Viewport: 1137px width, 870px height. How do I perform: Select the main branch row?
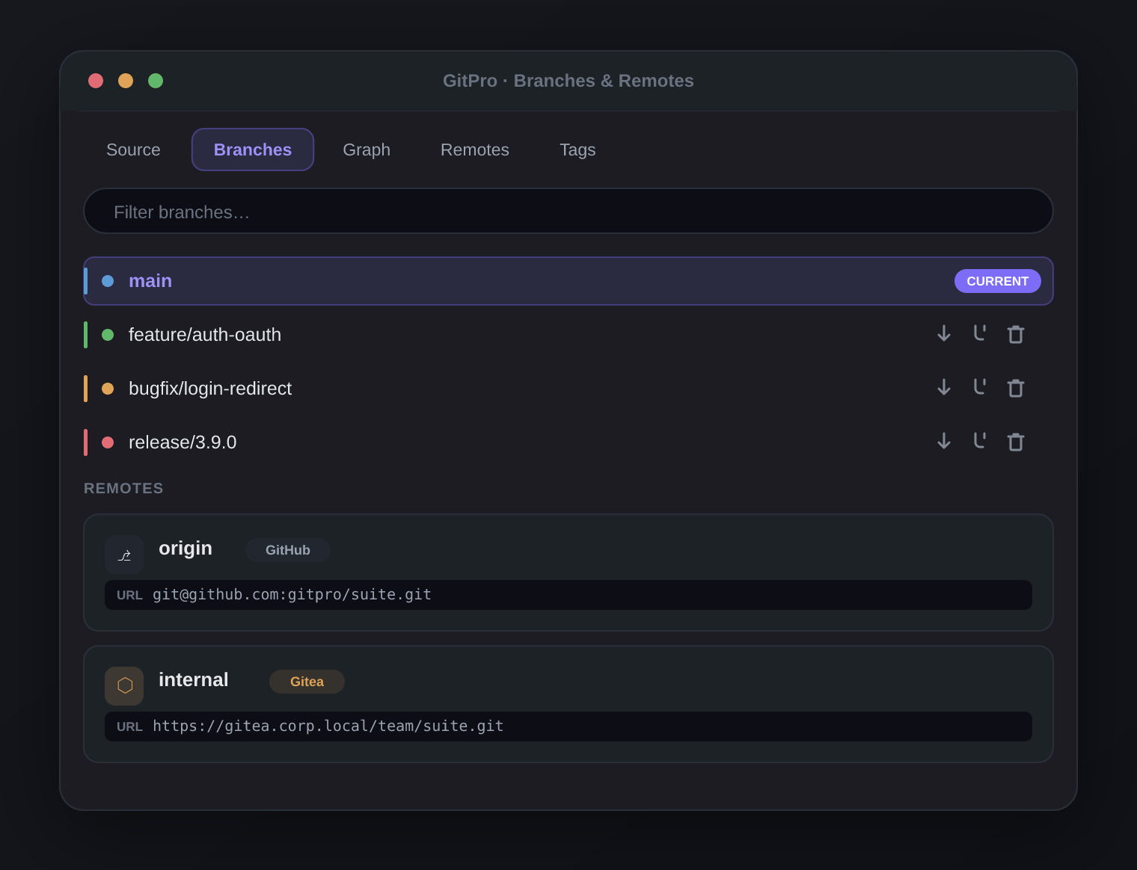pyautogui.click(x=568, y=281)
